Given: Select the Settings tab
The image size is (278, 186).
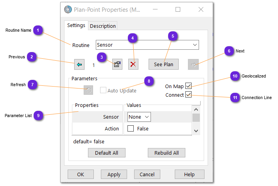Looking at the screenshot, I should [76, 25].
